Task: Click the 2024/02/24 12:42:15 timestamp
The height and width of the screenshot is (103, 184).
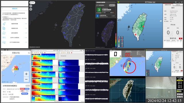Action: coord(164,100)
